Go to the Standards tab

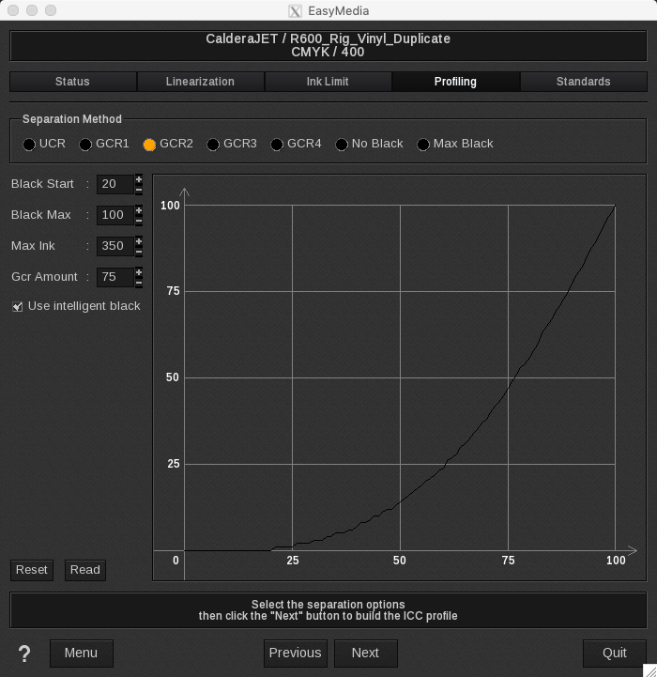point(583,82)
